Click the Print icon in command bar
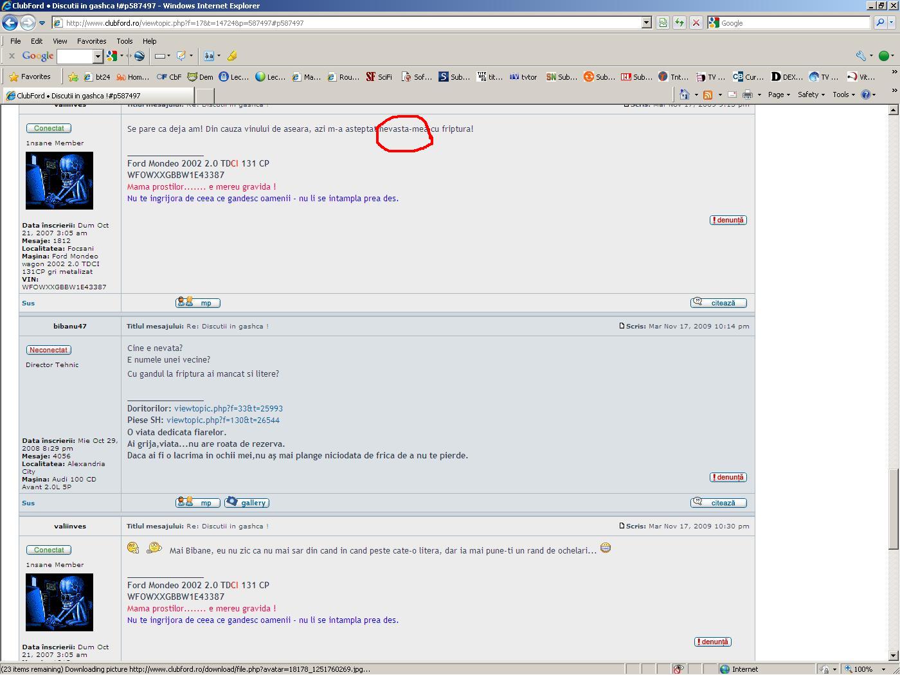Image resolution: width=900 pixels, height=675 pixels. pyautogui.click(x=747, y=94)
